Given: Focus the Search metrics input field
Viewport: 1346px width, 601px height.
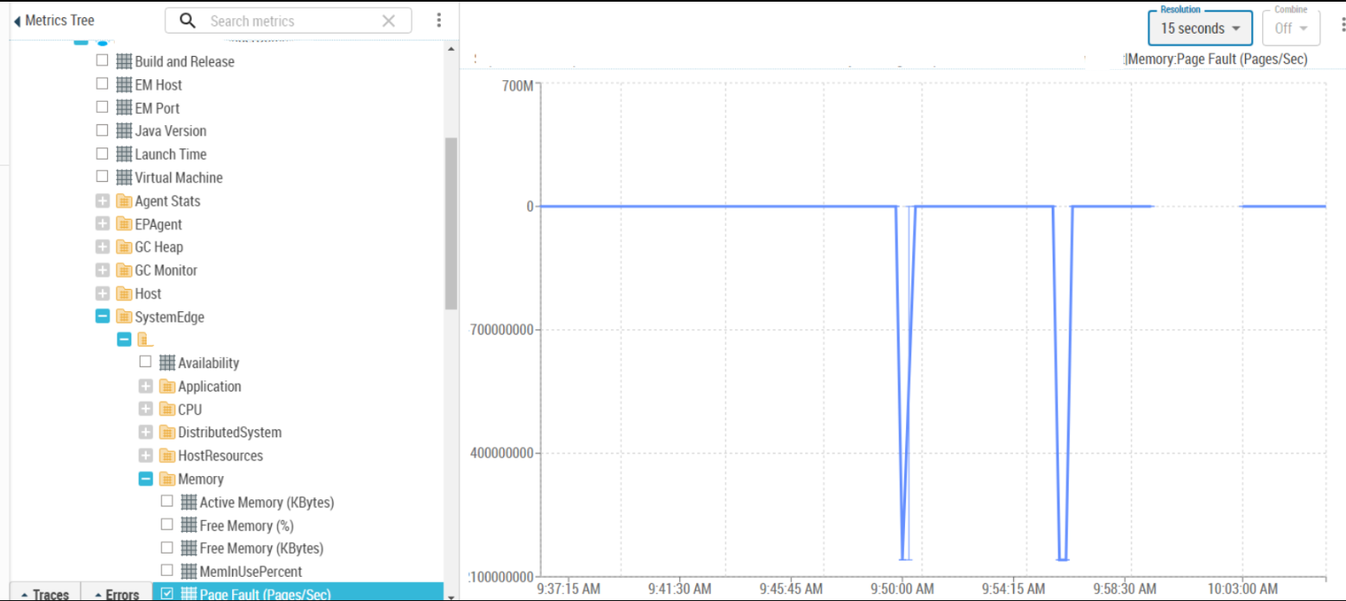Looking at the screenshot, I should point(290,21).
